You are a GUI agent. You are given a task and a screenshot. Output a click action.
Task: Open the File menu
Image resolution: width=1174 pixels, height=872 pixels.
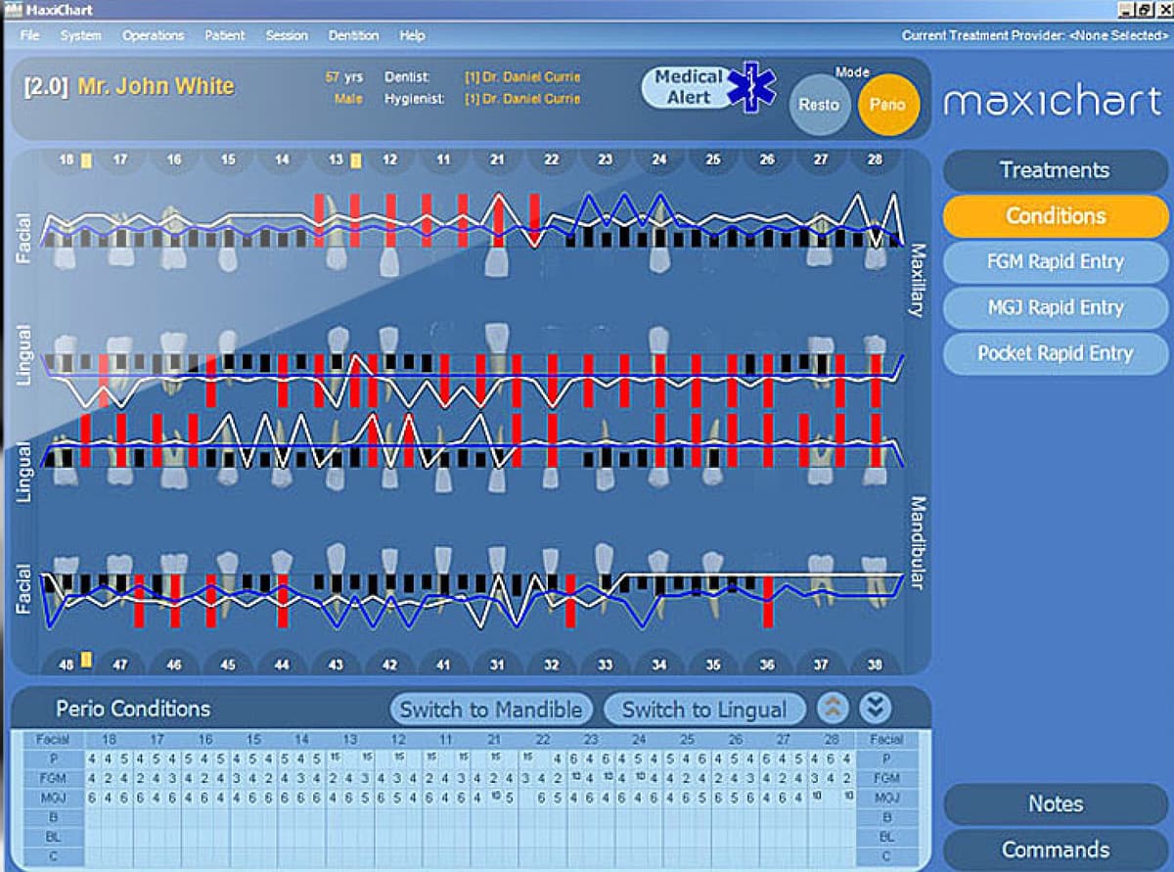pos(30,35)
